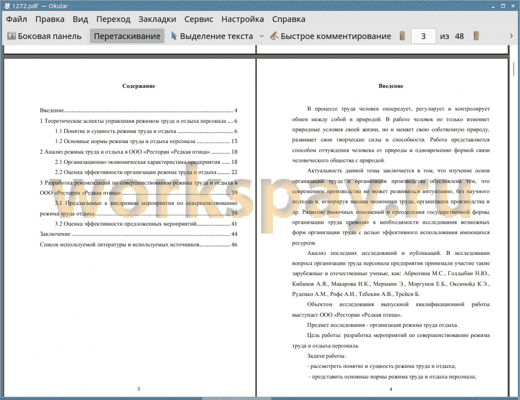
Task: Click the quick annotation pencil icon
Action: coord(274,36)
